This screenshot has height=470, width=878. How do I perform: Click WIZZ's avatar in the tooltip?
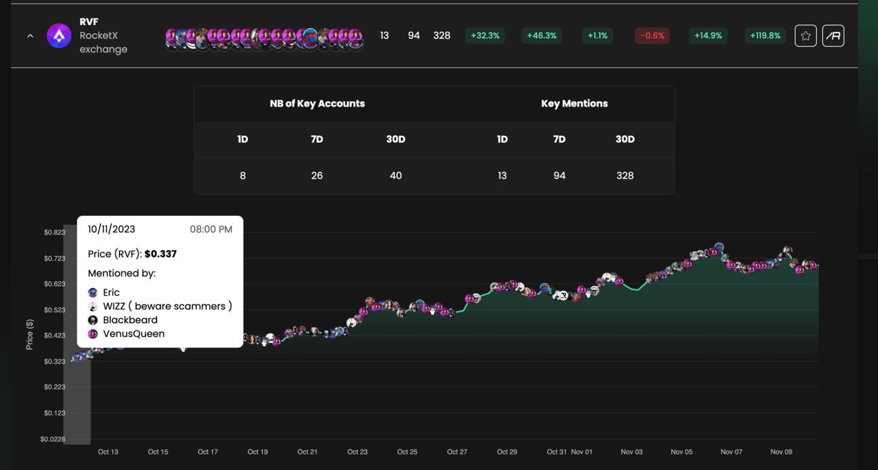click(x=93, y=306)
